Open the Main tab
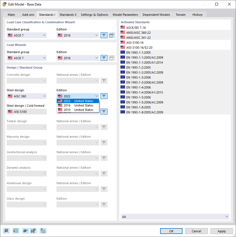236x237 pixels. tap(11, 15)
